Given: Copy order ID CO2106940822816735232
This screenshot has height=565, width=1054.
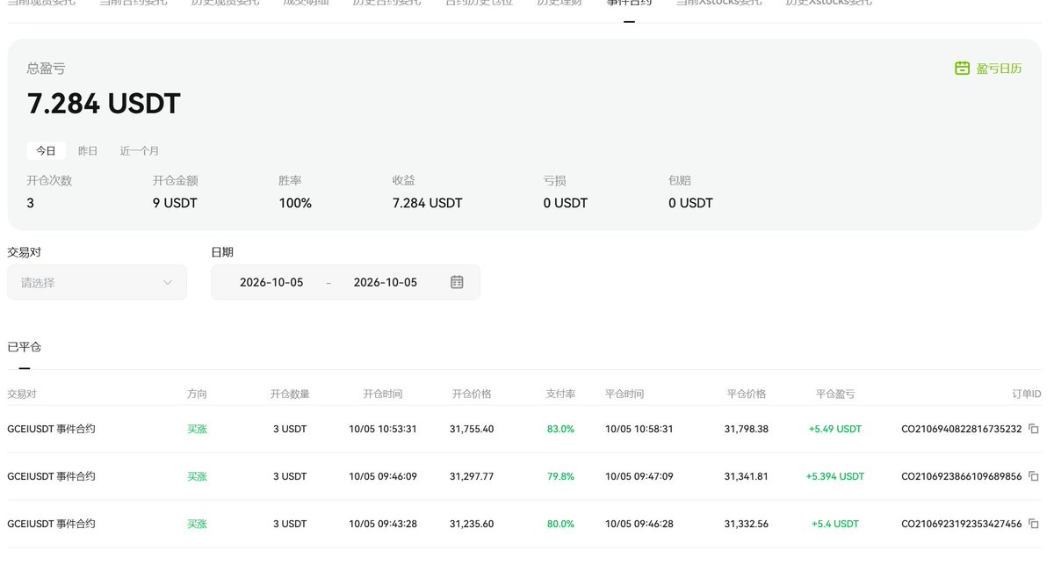Looking at the screenshot, I should click(x=1034, y=430).
